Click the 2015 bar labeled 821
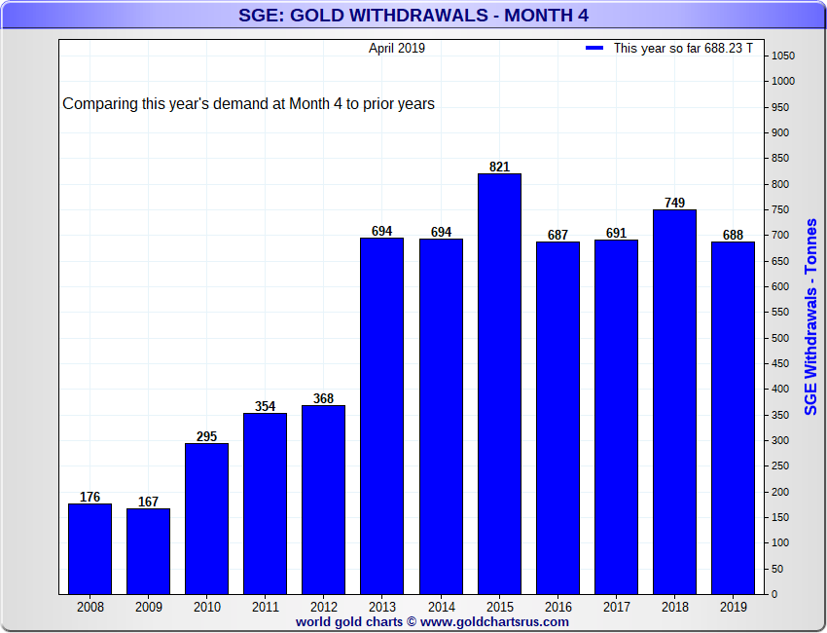827x633 pixels. 499,384
